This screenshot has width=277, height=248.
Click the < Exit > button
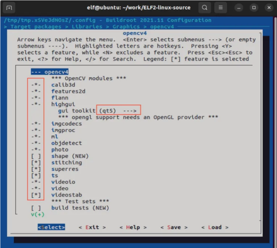coord(92,227)
